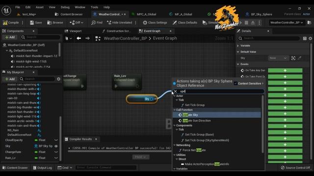Screen dimensions: 314x176
Task: Add On Take Any Damage event
Action: pos(285,70)
